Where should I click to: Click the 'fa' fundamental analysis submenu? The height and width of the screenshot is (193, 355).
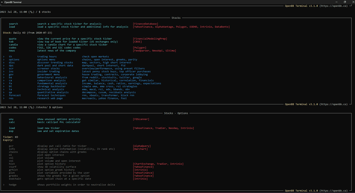coord(10,83)
